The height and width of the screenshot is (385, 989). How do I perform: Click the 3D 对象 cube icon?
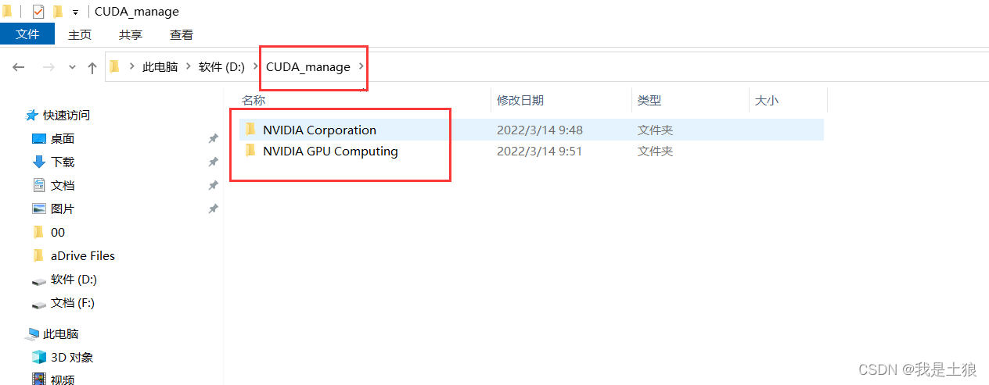click(x=39, y=357)
